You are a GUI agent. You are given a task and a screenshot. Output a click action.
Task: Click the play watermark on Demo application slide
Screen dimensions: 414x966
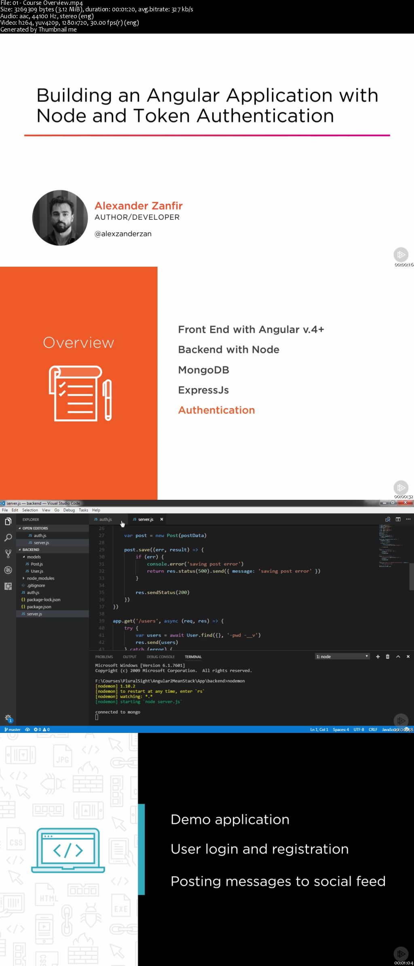point(401,954)
